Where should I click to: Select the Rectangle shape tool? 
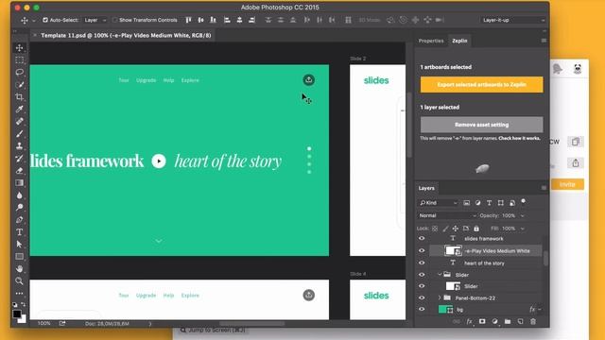coord(19,256)
